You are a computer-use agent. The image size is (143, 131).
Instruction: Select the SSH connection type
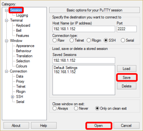pyautogui.click(x=106, y=40)
